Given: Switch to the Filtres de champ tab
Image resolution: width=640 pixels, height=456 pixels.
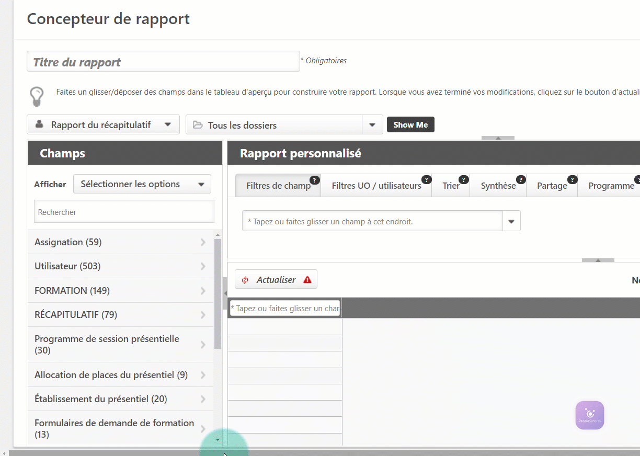Looking at the screenshot, I should (278, 186).
